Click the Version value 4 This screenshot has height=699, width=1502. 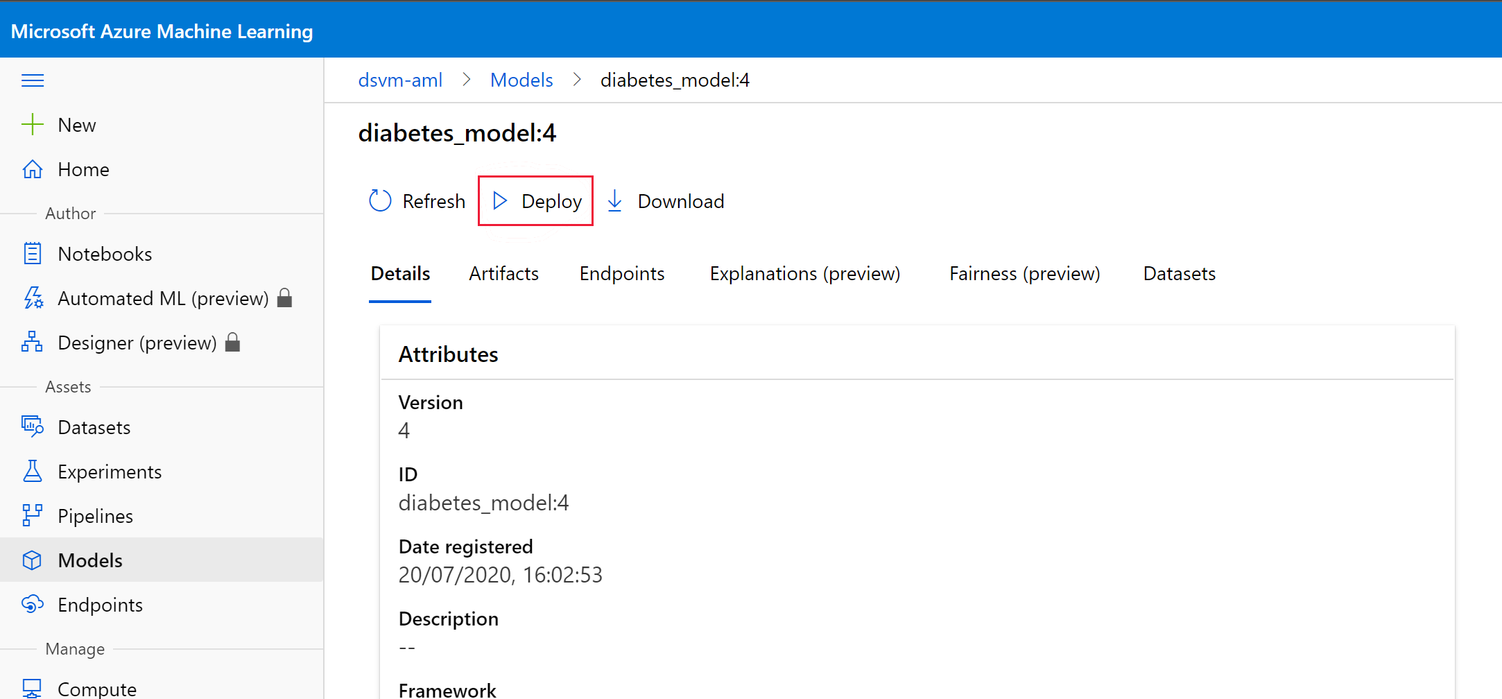(x=404, y=431)
